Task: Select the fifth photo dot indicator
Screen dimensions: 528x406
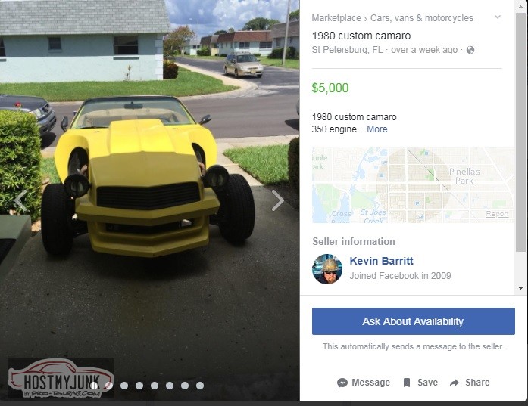Action: [x=155, y=386]
